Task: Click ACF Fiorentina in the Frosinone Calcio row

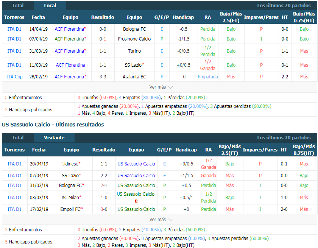Action: coord(69,39)
